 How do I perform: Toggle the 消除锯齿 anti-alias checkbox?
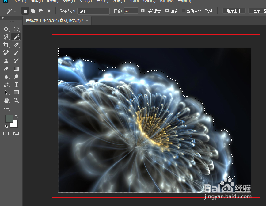[x=143, y=11]
